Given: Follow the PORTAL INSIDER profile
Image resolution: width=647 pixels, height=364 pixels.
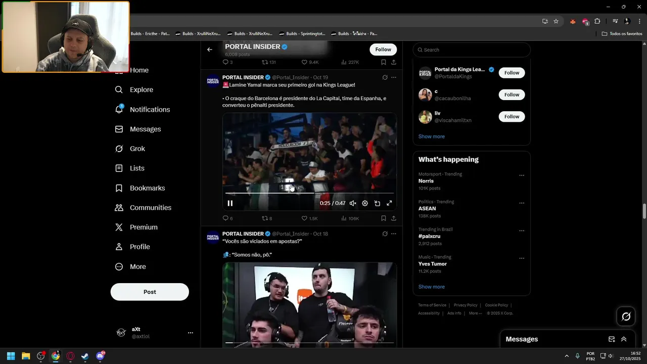Looking at the screenshot, I should pyautogui.click(x=383, y=50).
